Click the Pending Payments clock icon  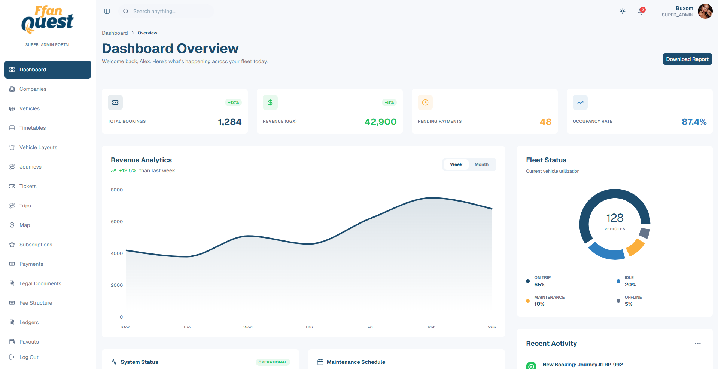coord(425,102)
